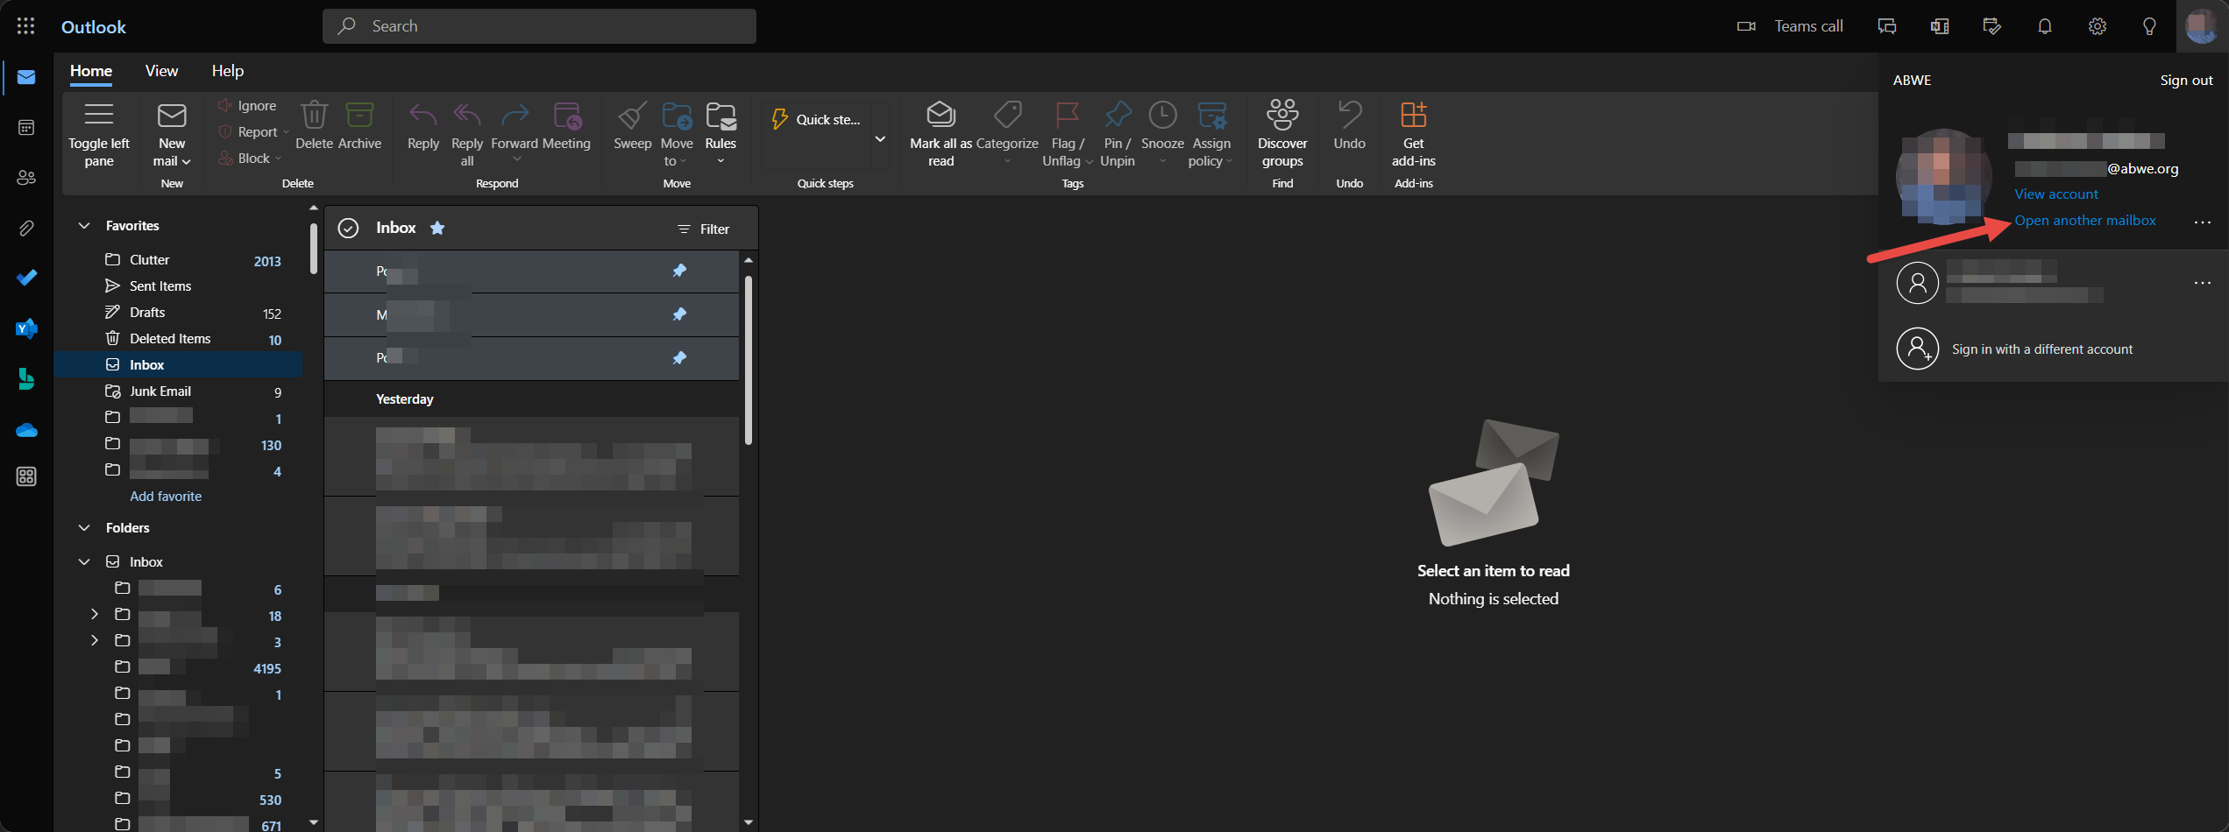Expand Quick steps gallery chevron
Viewport: 2229px width, 832px height.
pos(880,138)
